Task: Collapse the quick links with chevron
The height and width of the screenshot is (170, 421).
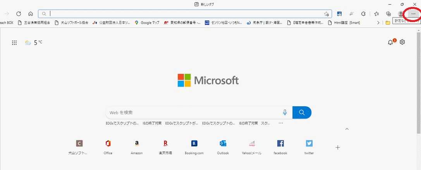Action: [347, 129]
